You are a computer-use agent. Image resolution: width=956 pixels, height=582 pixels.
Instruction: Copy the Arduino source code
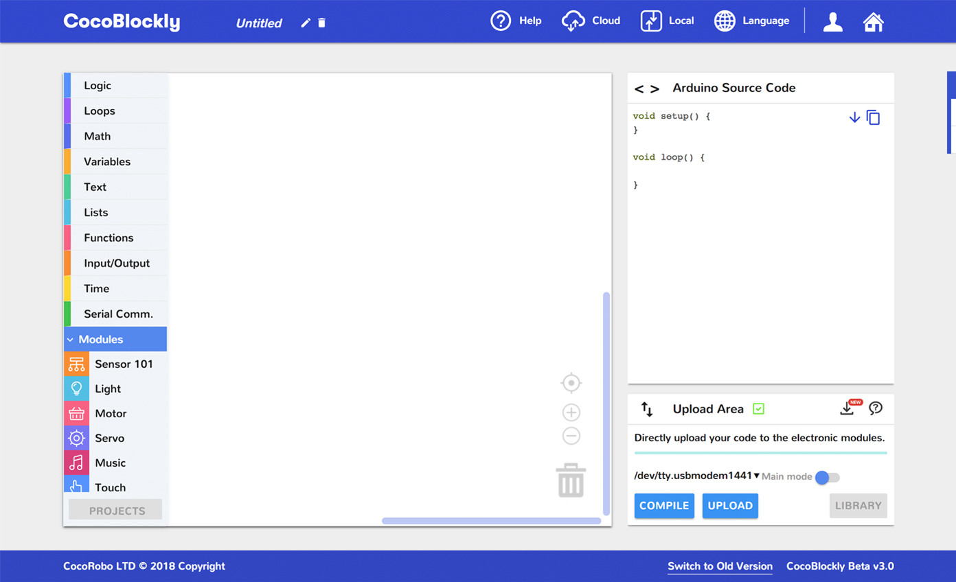[x=873, y=117]
